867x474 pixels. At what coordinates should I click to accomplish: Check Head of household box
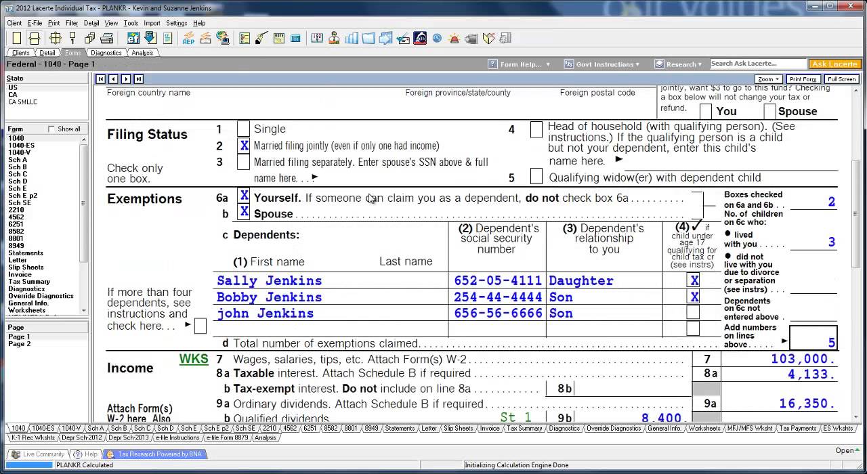click(x=536, y=129)
